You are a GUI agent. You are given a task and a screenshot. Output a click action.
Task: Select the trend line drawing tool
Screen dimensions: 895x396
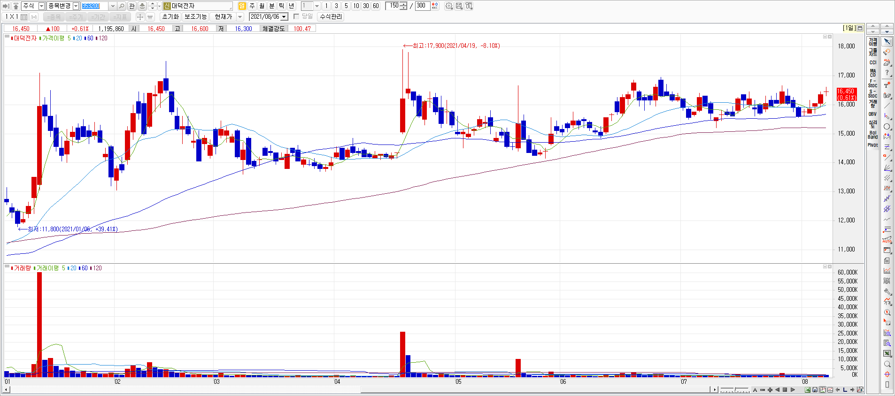(887, 106)
